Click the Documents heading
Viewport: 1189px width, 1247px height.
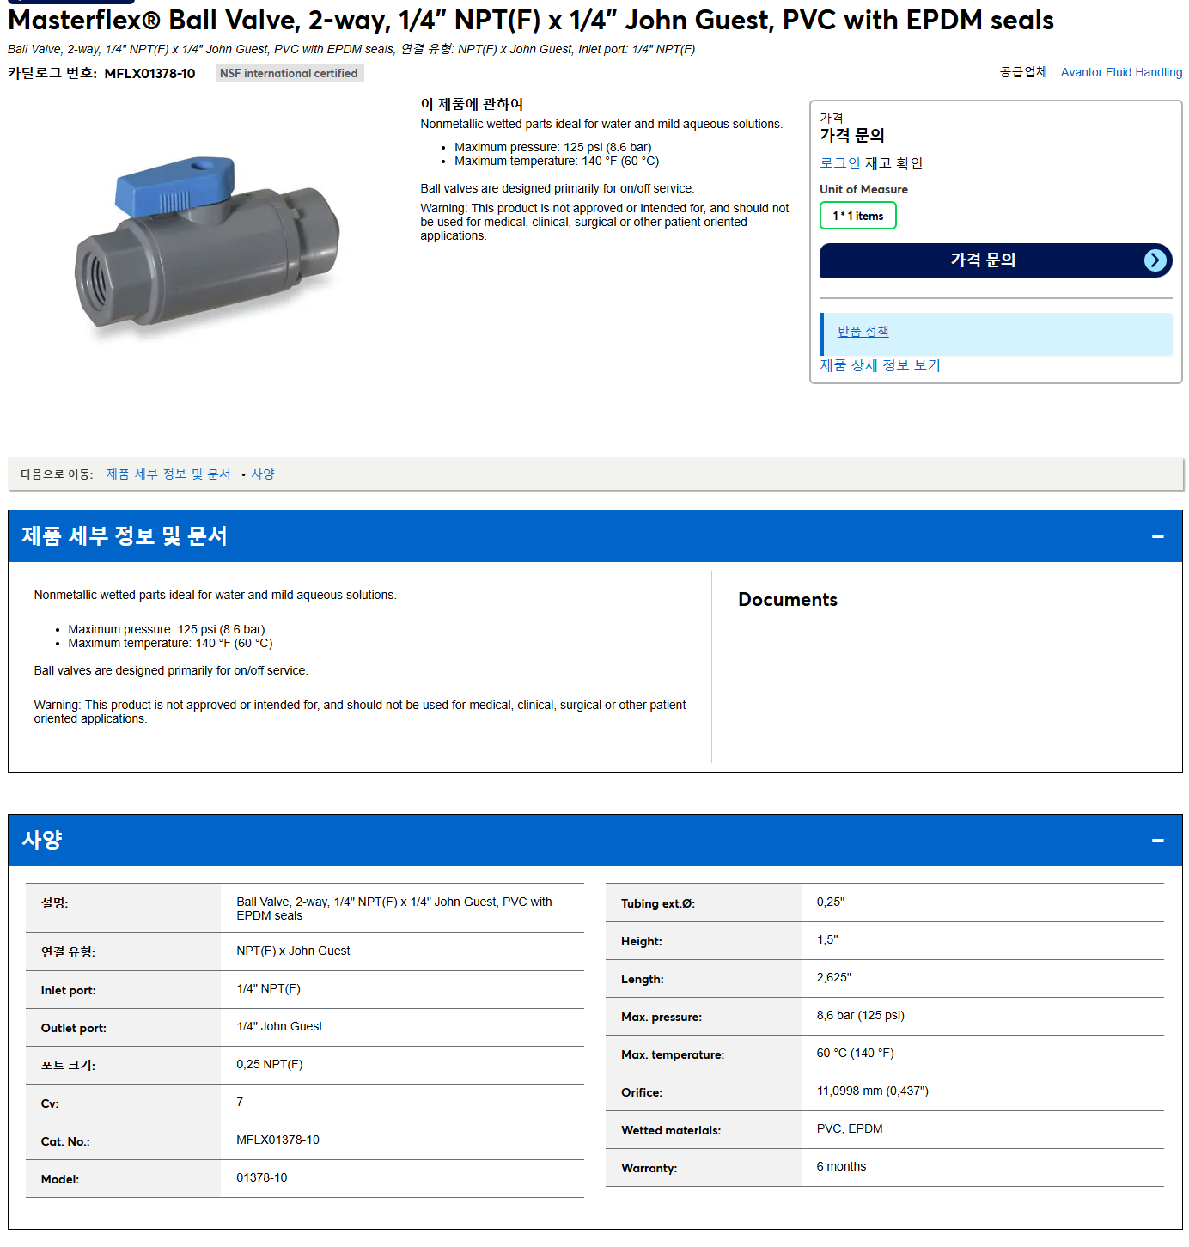coord(788,600)
